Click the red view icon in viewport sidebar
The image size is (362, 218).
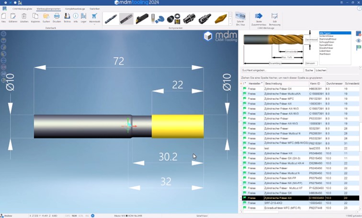pos(3,67)
